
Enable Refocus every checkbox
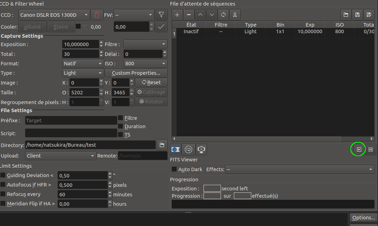click(3, 194)
